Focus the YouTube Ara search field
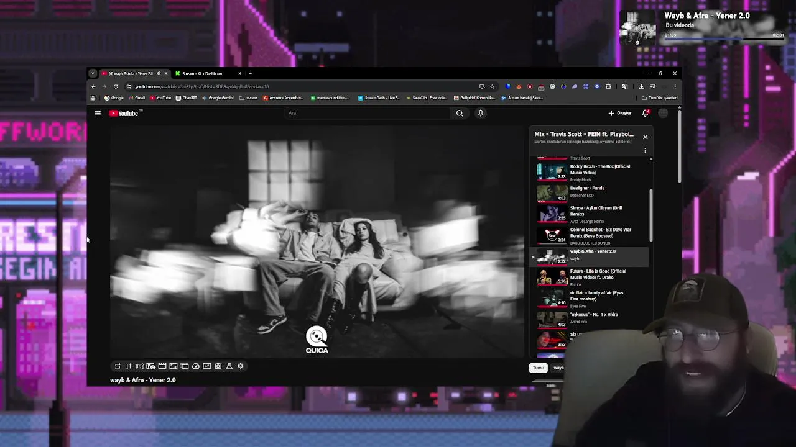The image size is (796, 447). coord(367,113)
